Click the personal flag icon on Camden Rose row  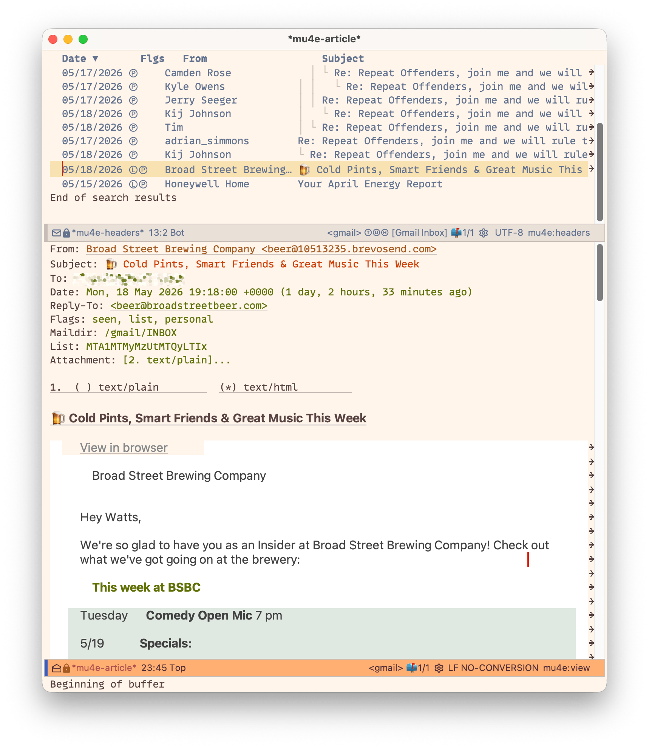coord(133,73)
